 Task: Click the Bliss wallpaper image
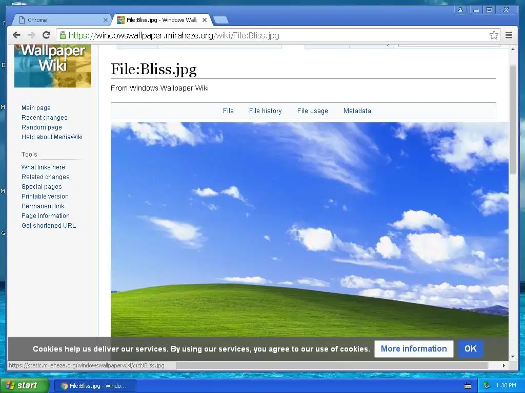309,229
